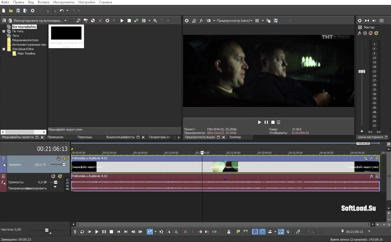Toggle lock event padlock icon
391x242 pixels.
tap(229, 232)
